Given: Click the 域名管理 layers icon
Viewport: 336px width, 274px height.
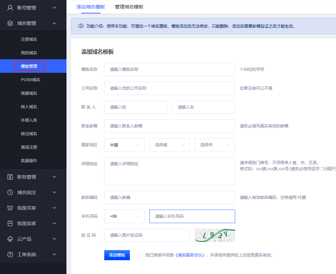Looking at the screenshot, I should pos(10,23).
